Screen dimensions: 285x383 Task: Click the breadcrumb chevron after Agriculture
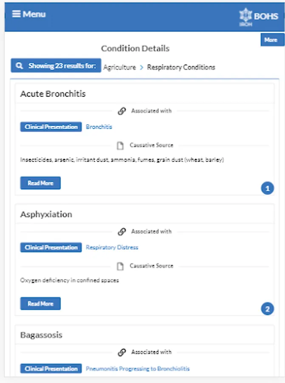tap(141, 67)
